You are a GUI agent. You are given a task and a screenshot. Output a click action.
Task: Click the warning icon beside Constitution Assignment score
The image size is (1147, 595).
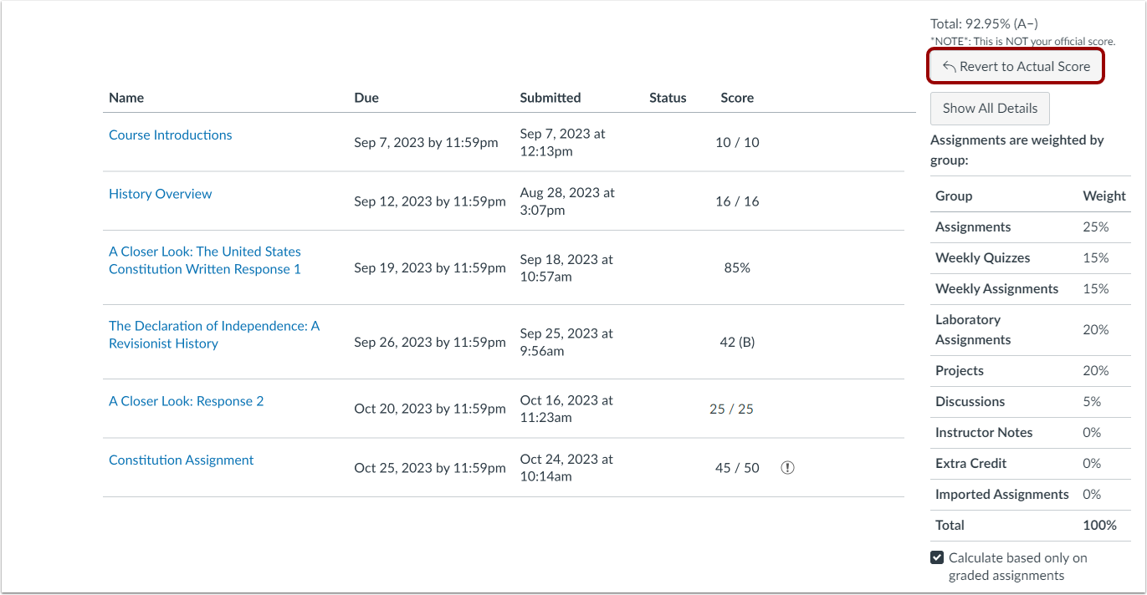point(787,468)
